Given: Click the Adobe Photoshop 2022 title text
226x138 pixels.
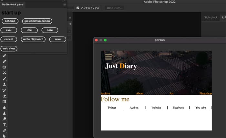Looking at the screenshot, I should pos(160,2).
